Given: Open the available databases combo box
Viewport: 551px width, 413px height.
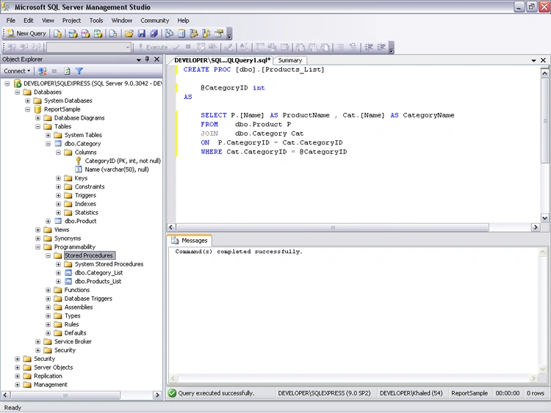Looking at the screenshot, I should tap(89, 47).
